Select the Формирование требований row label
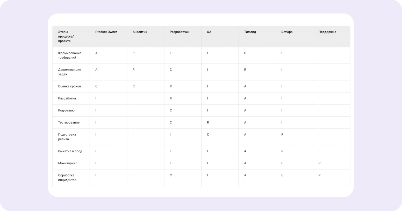Image resolution: width=402 pixels, height=211 pixels. coord(69,55)
